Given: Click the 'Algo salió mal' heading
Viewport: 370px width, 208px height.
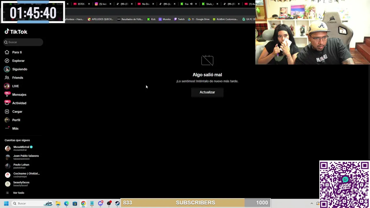Looking at the screenshot, I should point(207,75).
